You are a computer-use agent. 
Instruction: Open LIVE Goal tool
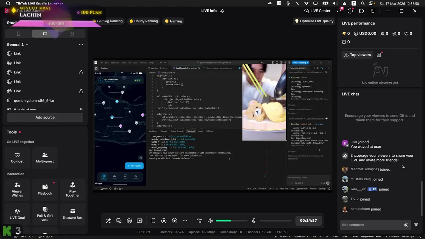coord(17,214)
